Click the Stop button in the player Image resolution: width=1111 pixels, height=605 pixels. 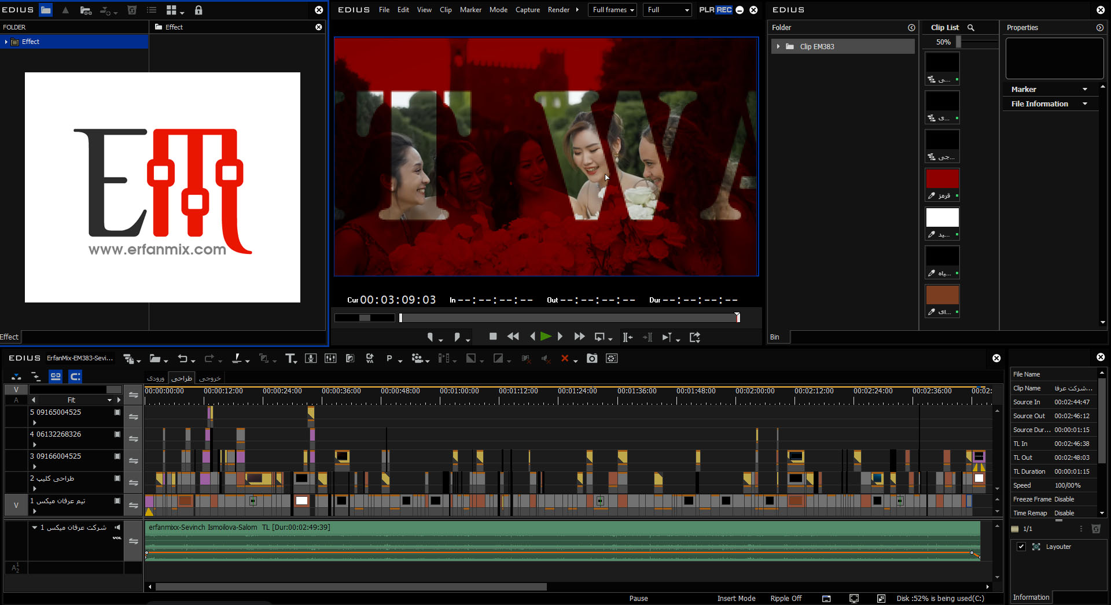point(493,337)
